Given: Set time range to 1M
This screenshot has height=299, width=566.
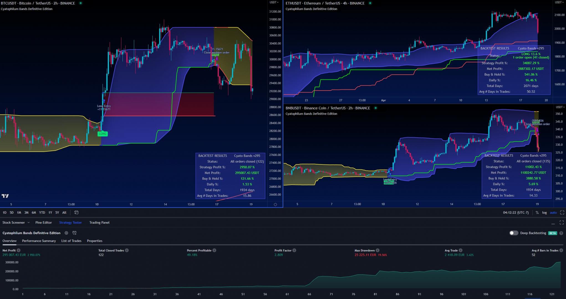Looking at the screenshot, I should pos(19,213).
